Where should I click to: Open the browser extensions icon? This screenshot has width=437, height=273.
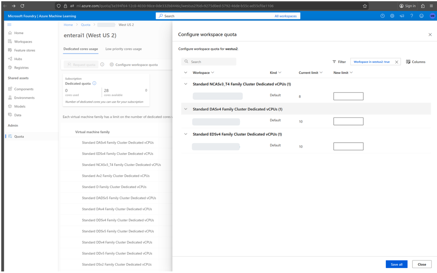(423, 6)
